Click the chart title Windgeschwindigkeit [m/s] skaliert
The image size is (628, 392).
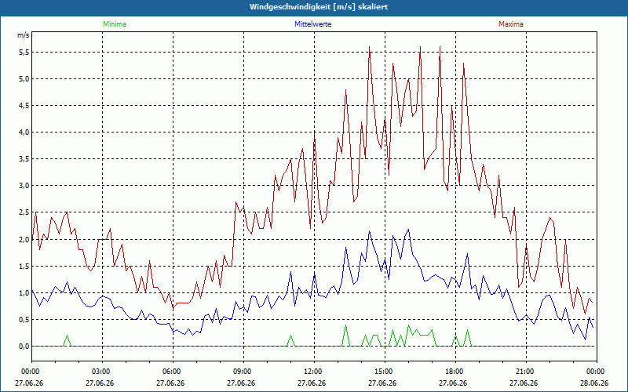coord(319,7)
